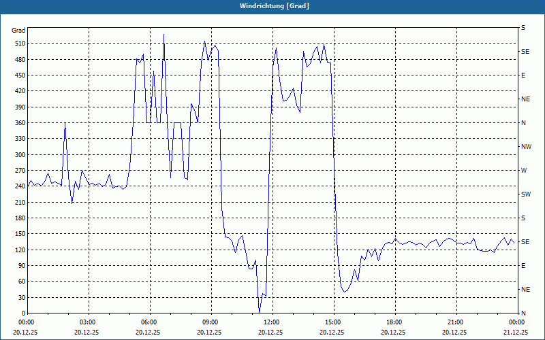Screen dimensions: 545x340
Task: Select the '390' y-axis value
Action: (x=20, y=107)
